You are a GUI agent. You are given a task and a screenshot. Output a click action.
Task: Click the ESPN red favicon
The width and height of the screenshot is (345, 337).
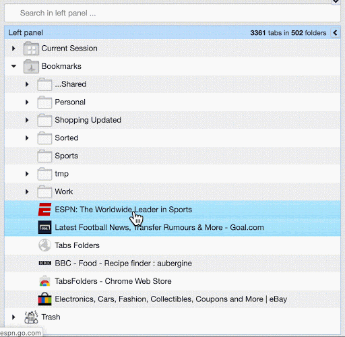click(44, 210)
